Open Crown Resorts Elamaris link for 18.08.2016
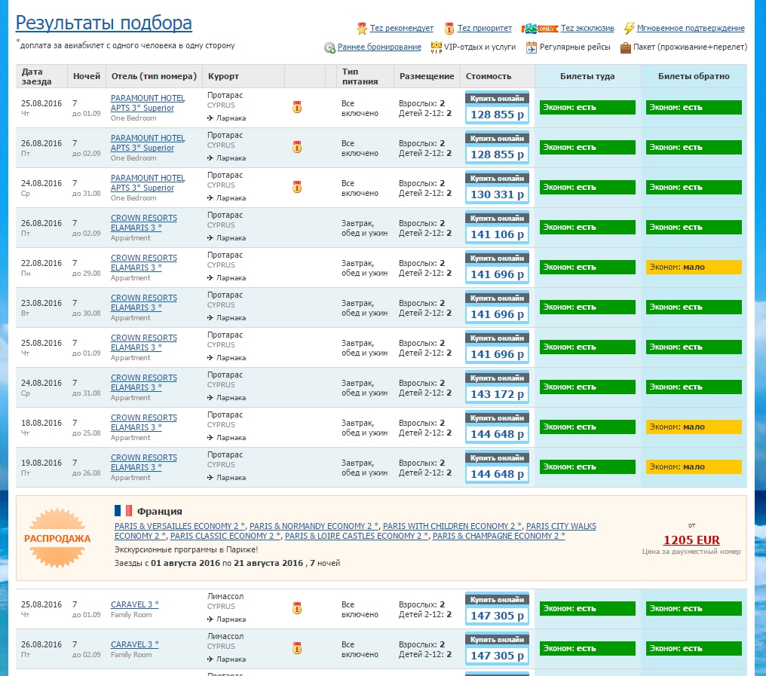The width and height of the screenshot is (766, 676). (x=143, y=423)
